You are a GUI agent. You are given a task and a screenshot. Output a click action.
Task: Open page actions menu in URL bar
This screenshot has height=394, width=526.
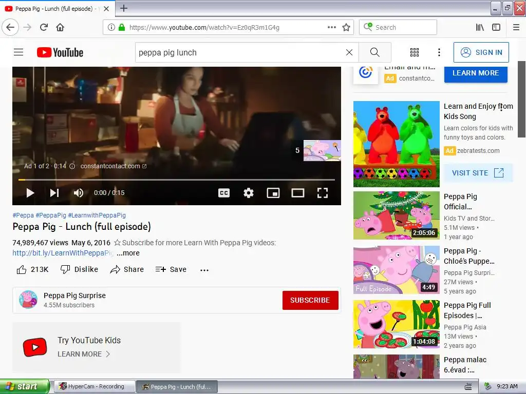[x=331, y=27]
